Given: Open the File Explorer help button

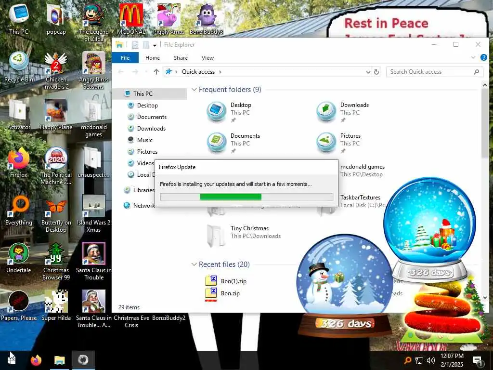Looking at the screenshot, I should click(484, 58).
